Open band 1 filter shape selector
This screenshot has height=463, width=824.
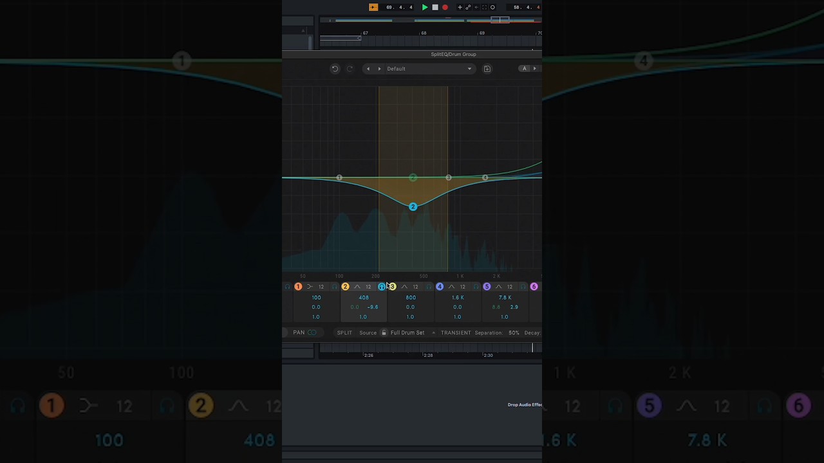click(x=310, y=287)
